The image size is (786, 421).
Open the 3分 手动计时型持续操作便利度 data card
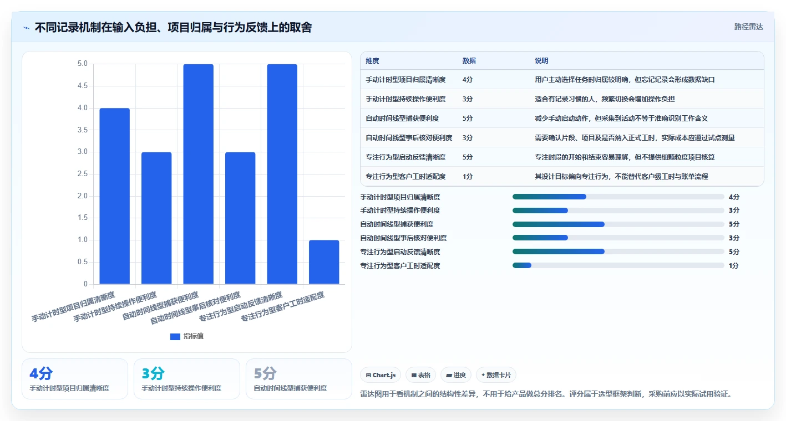(x=187, y=379)
